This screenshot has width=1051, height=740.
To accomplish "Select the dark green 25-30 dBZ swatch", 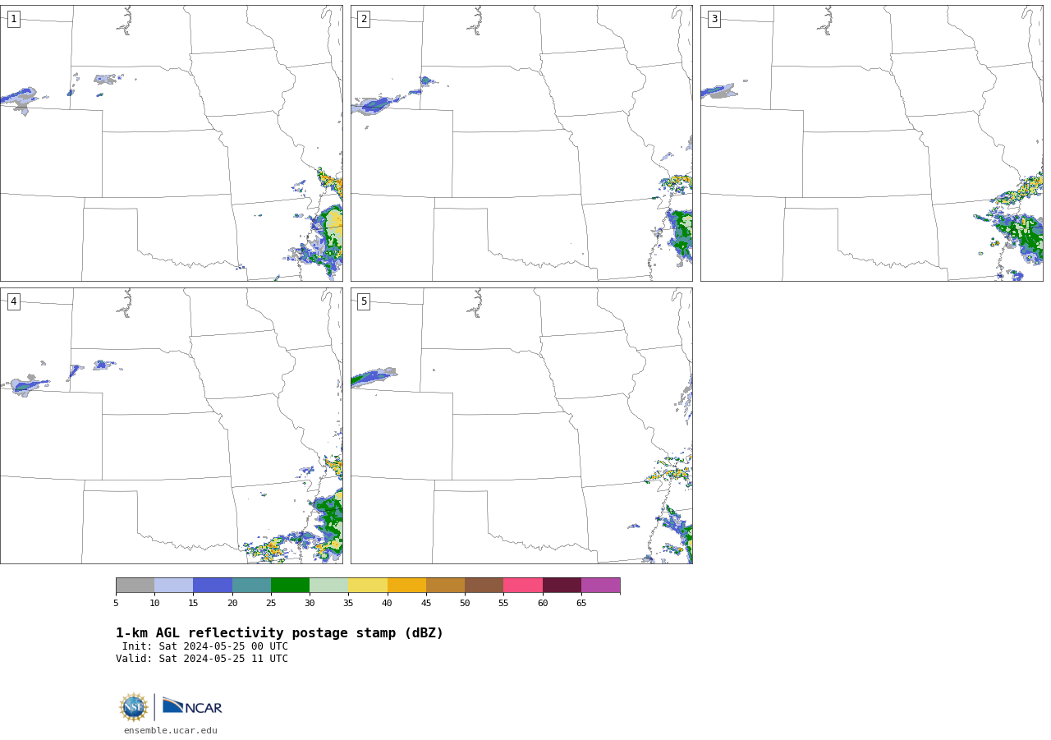I will coord(290,586).
